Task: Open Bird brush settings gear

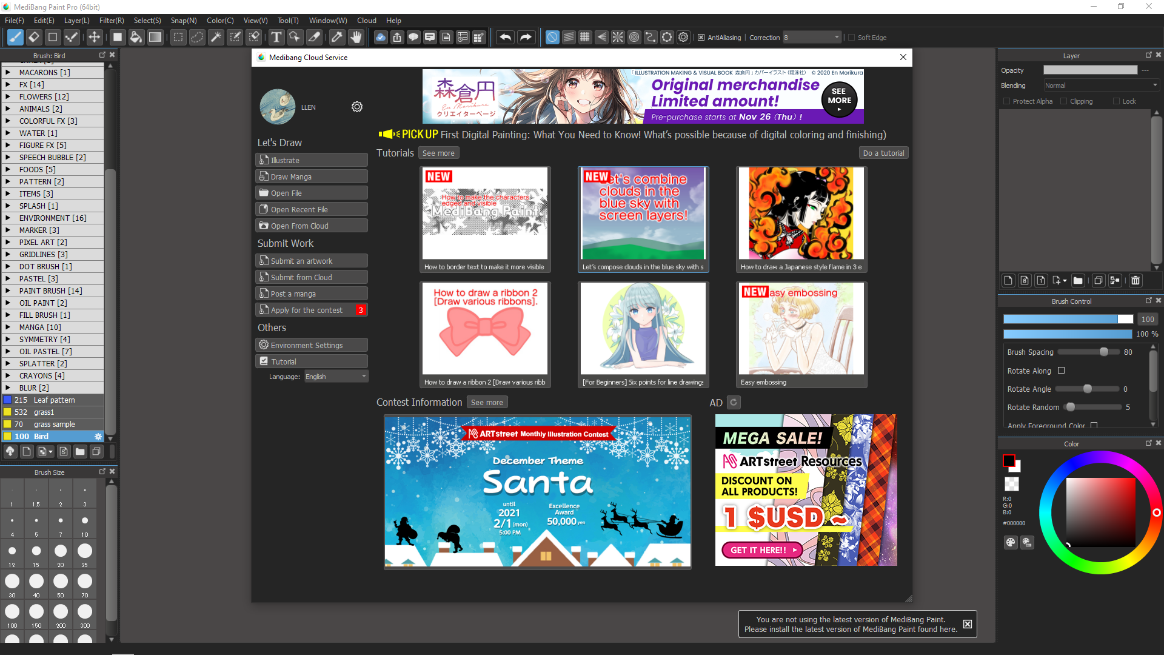Action: [x=98, y=437]
